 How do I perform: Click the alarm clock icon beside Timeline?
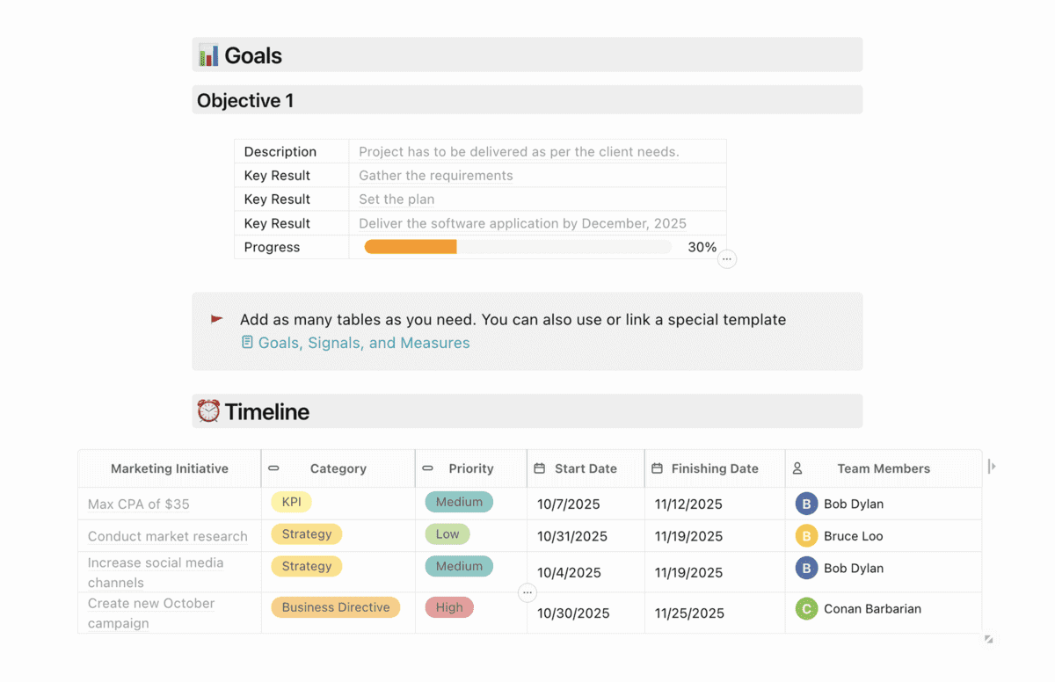[x=208, y=411]
